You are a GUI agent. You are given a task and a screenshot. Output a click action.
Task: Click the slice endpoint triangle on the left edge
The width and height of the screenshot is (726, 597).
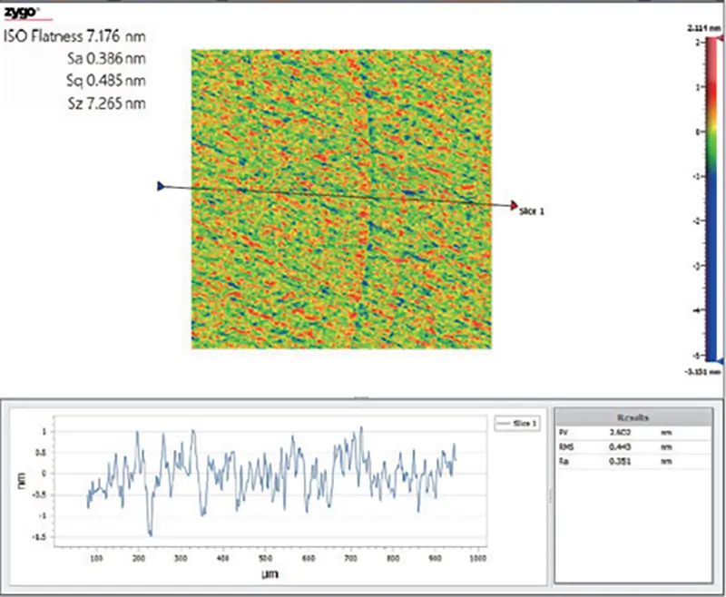pos(159,187)
